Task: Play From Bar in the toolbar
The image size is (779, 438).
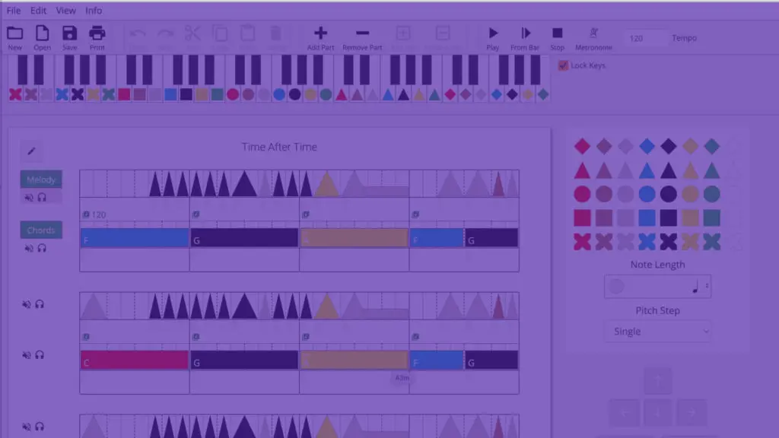Action: (525, 33)
